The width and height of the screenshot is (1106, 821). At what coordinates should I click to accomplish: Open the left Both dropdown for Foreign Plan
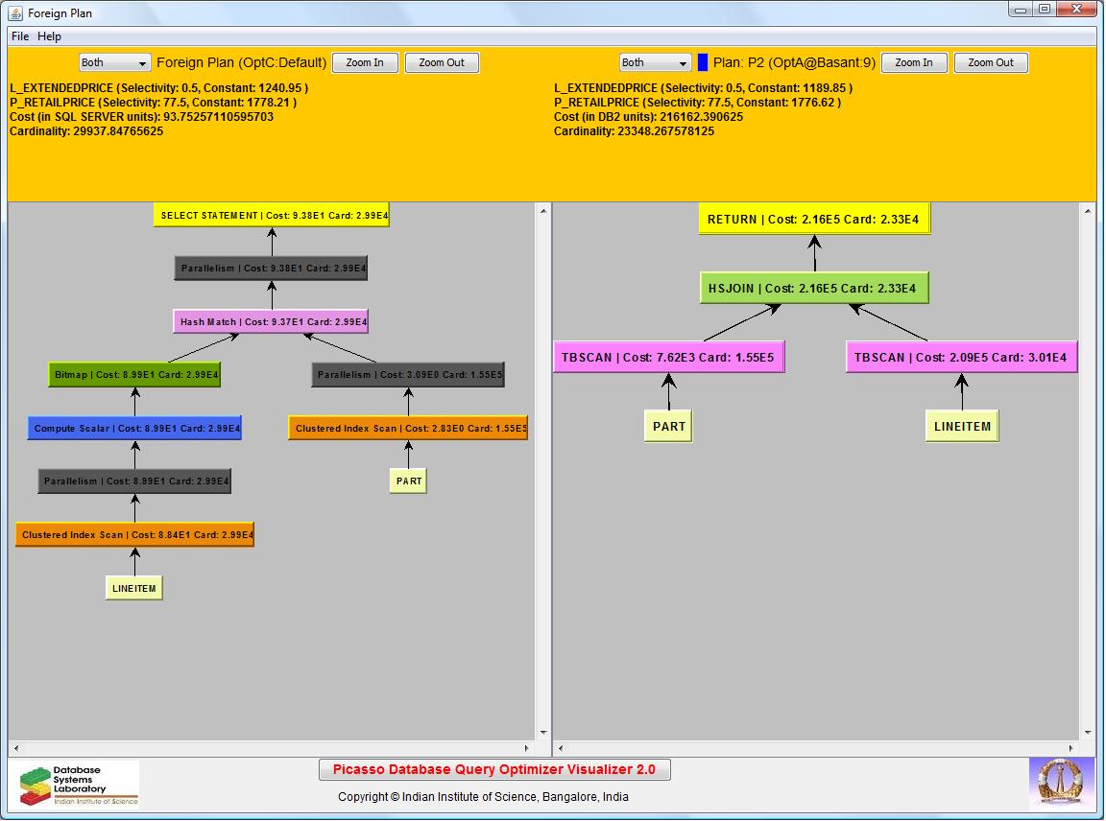114,62
